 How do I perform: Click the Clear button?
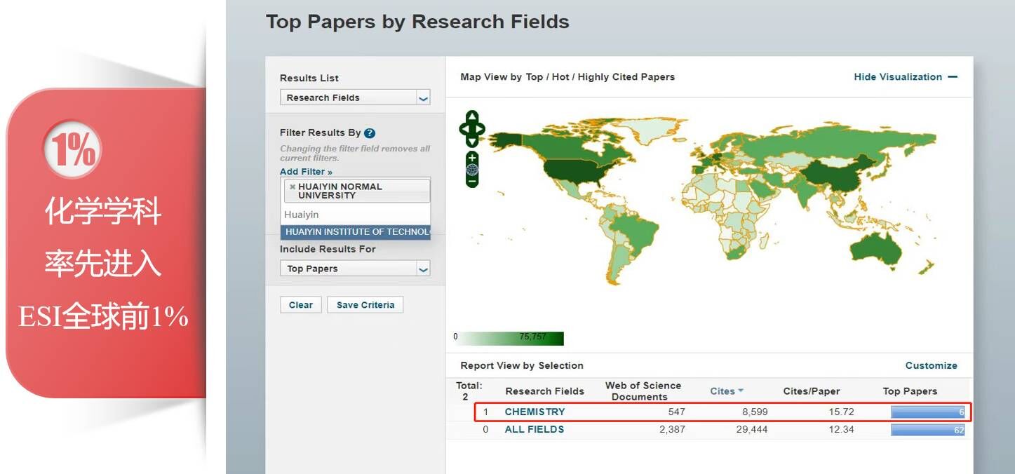point(301,305)
